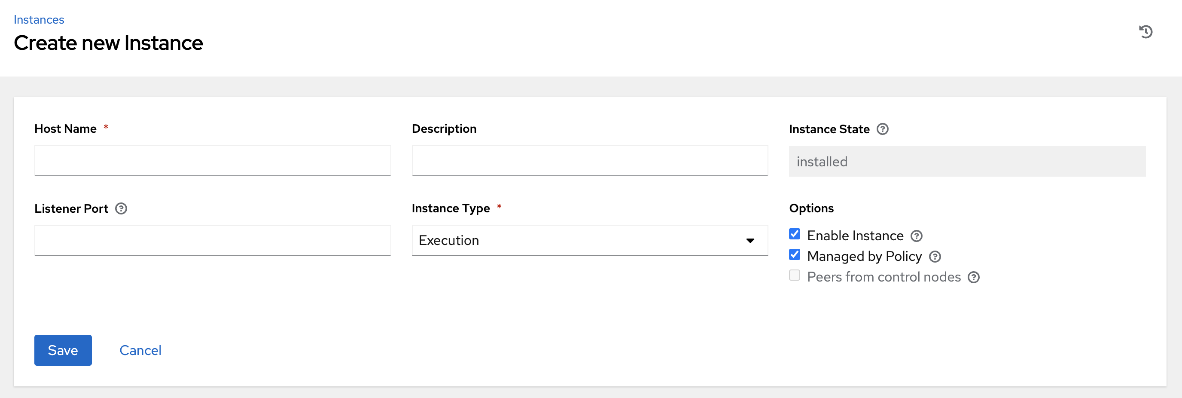Viewport: 1182px width, 398px height.
Task: Expand the Instance Type dropdown
Action: tap(590, 240)
